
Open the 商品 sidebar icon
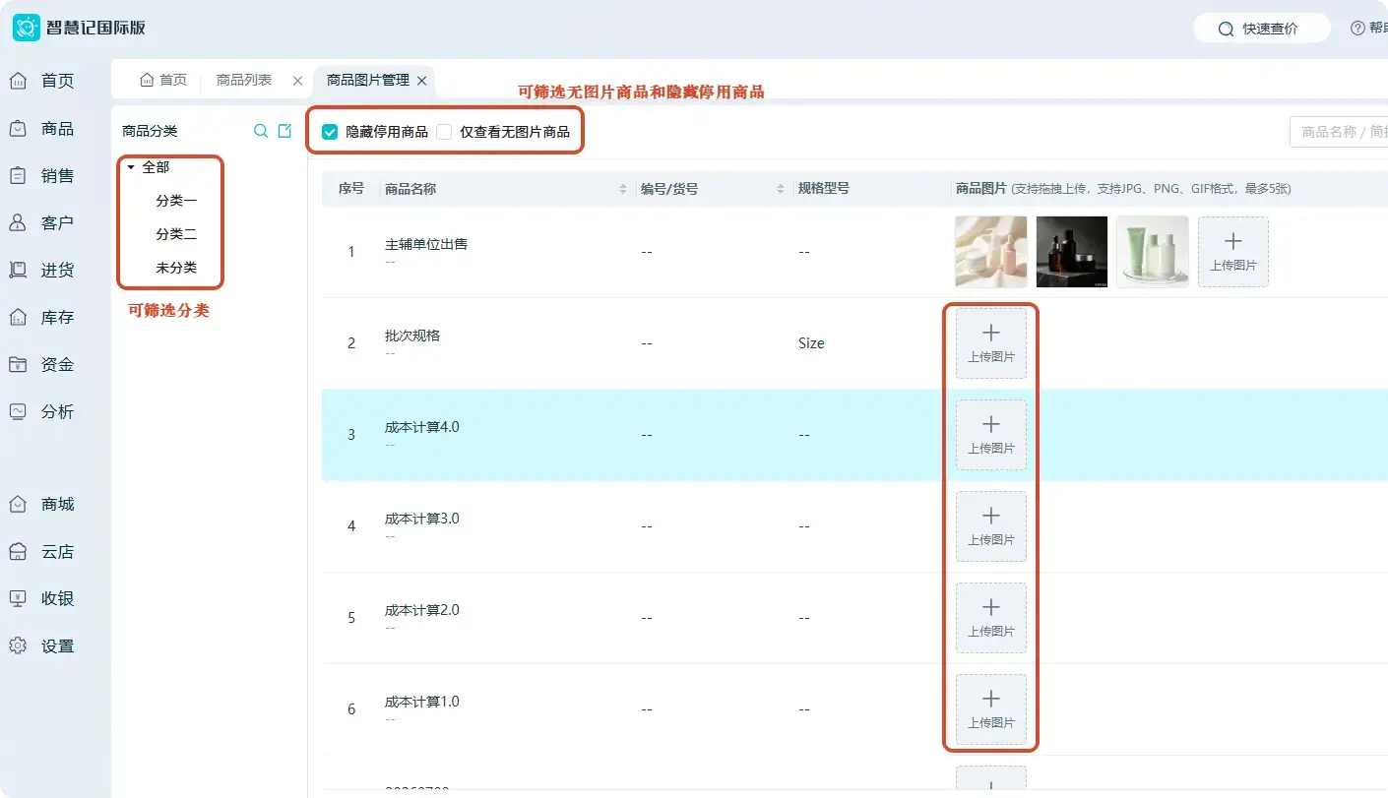[18, 129]
